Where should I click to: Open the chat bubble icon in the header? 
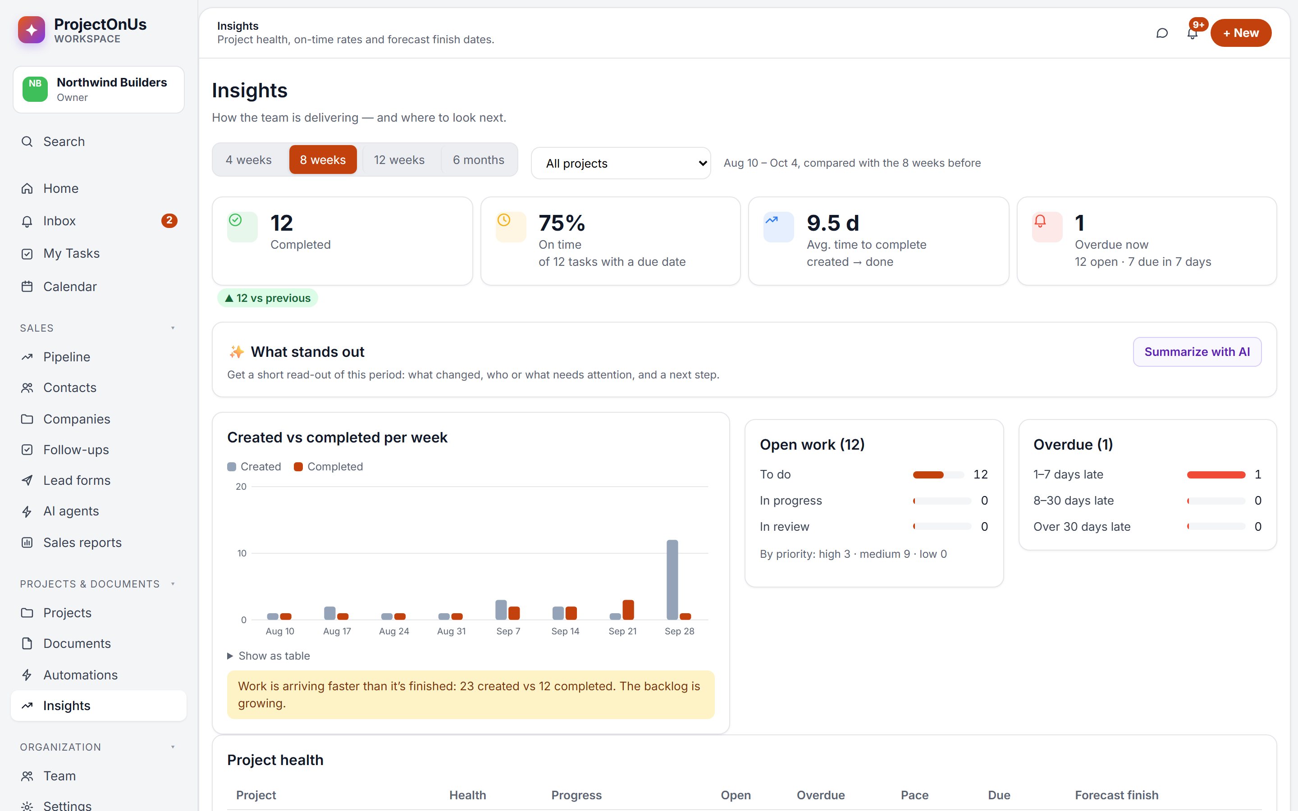[x=1162, y=33]
